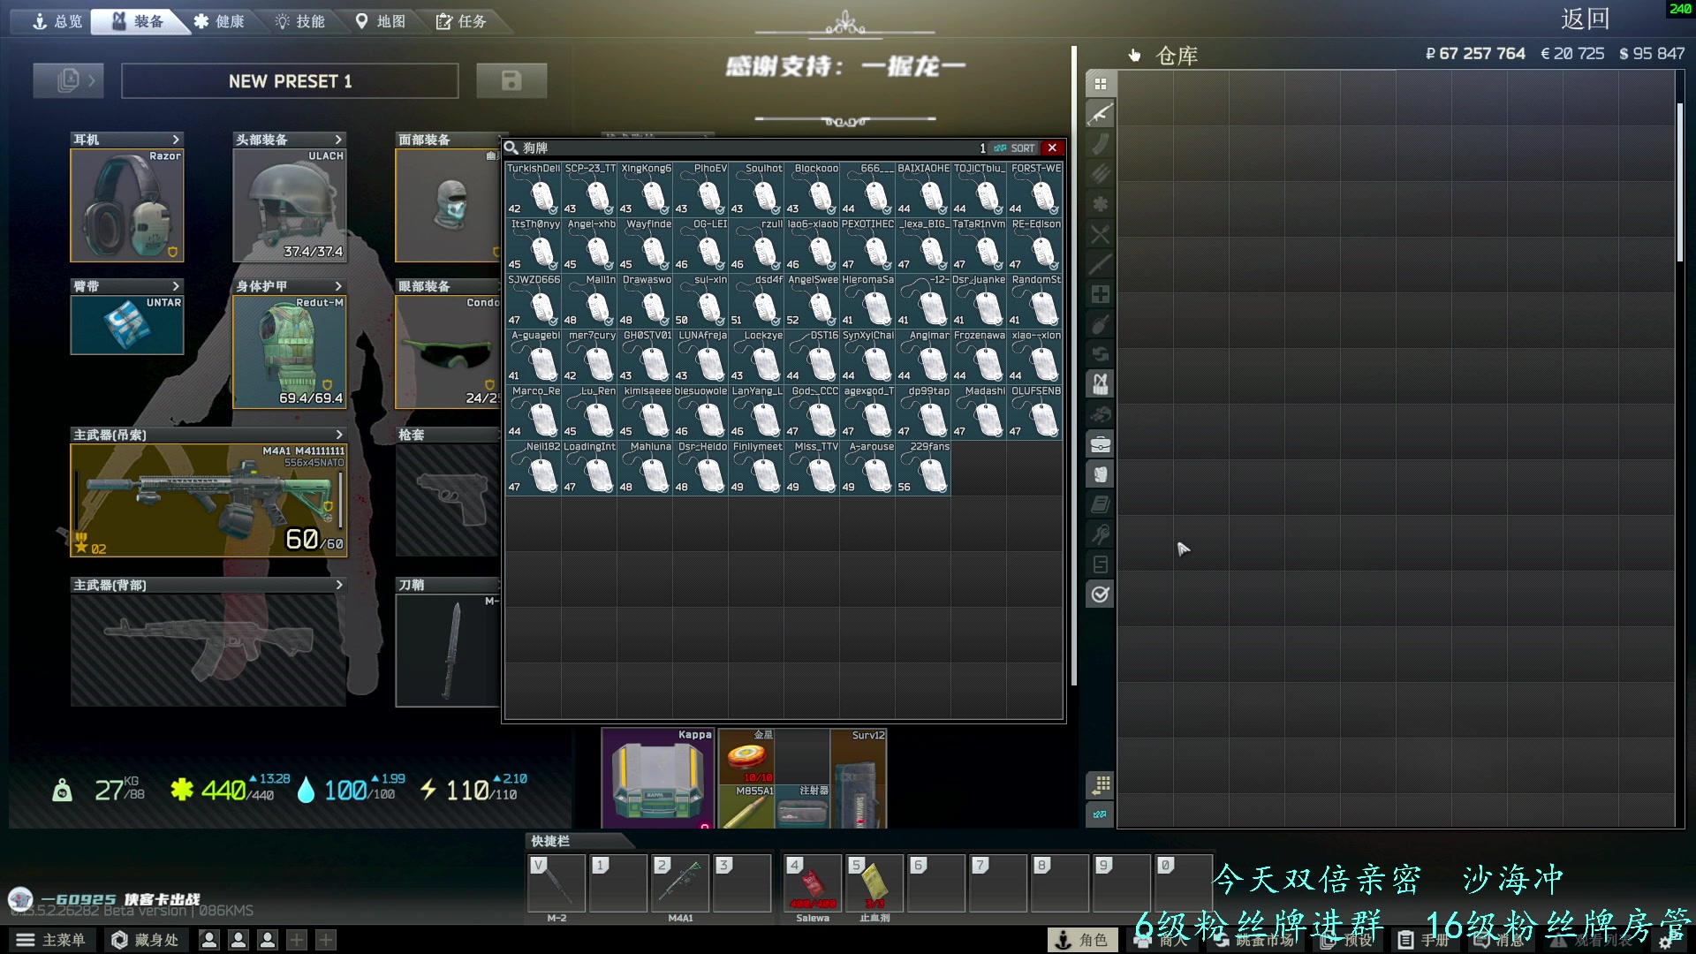Expand the 主武器(背部) back weapon slot arrow

pos(339,585)
